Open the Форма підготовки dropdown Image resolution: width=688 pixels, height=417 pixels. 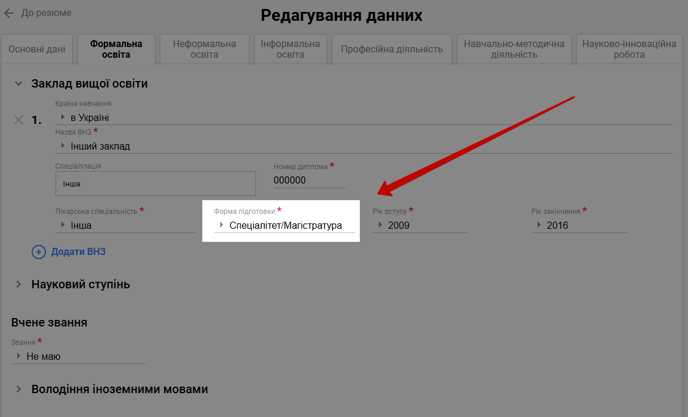point(285,225)
